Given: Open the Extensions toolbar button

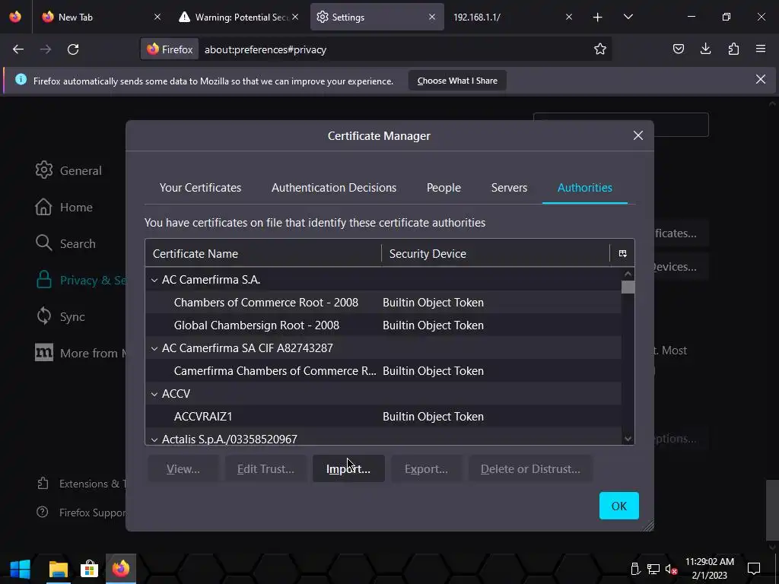Looking at the screenshot, I should (733, 49).
